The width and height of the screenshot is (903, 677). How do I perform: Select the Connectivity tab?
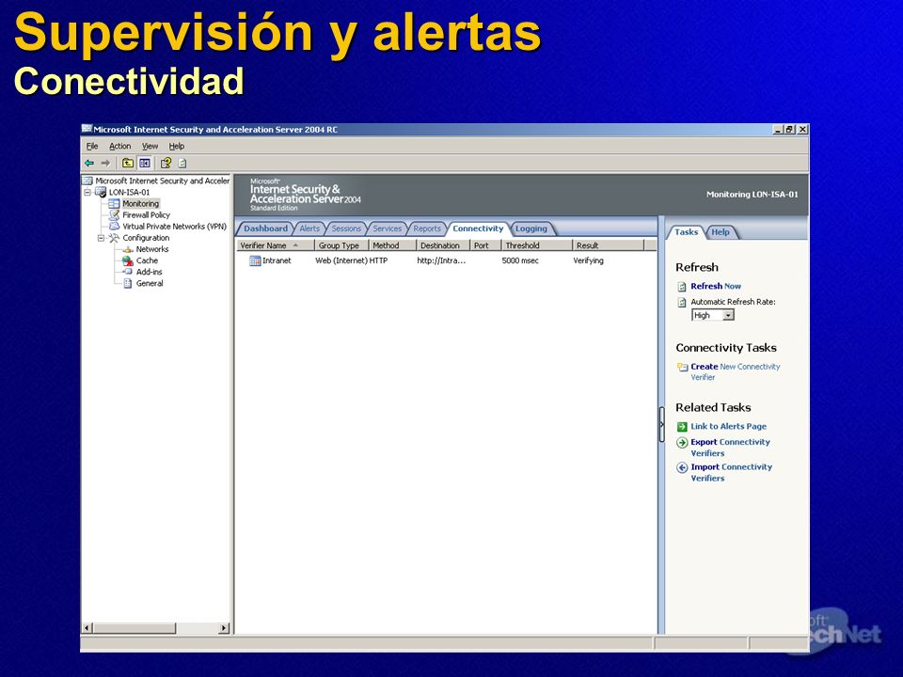[478, 228]
